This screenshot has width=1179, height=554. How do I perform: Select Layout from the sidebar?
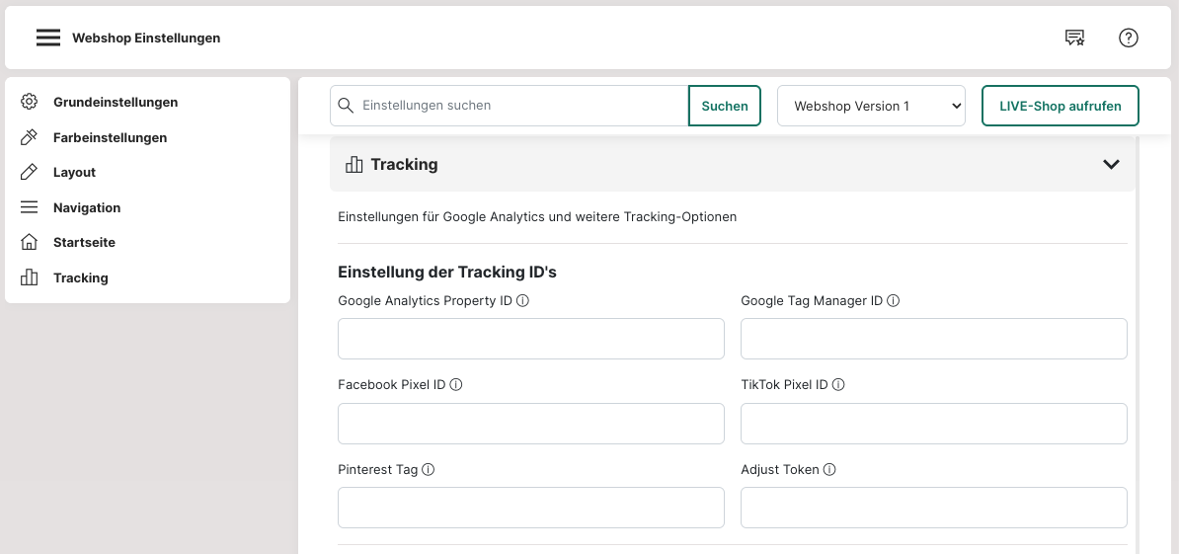click(x=74, y=172)
